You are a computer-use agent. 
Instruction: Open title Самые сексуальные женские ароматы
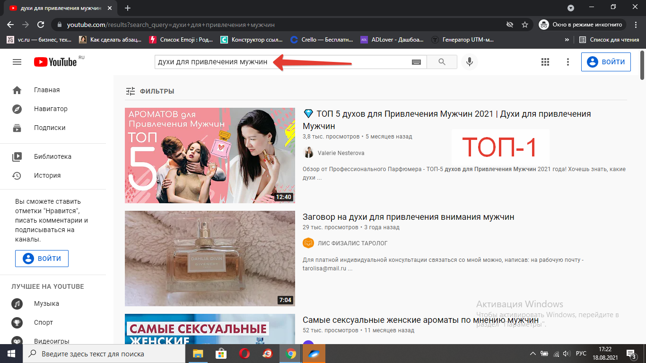(x=420, y=320)
